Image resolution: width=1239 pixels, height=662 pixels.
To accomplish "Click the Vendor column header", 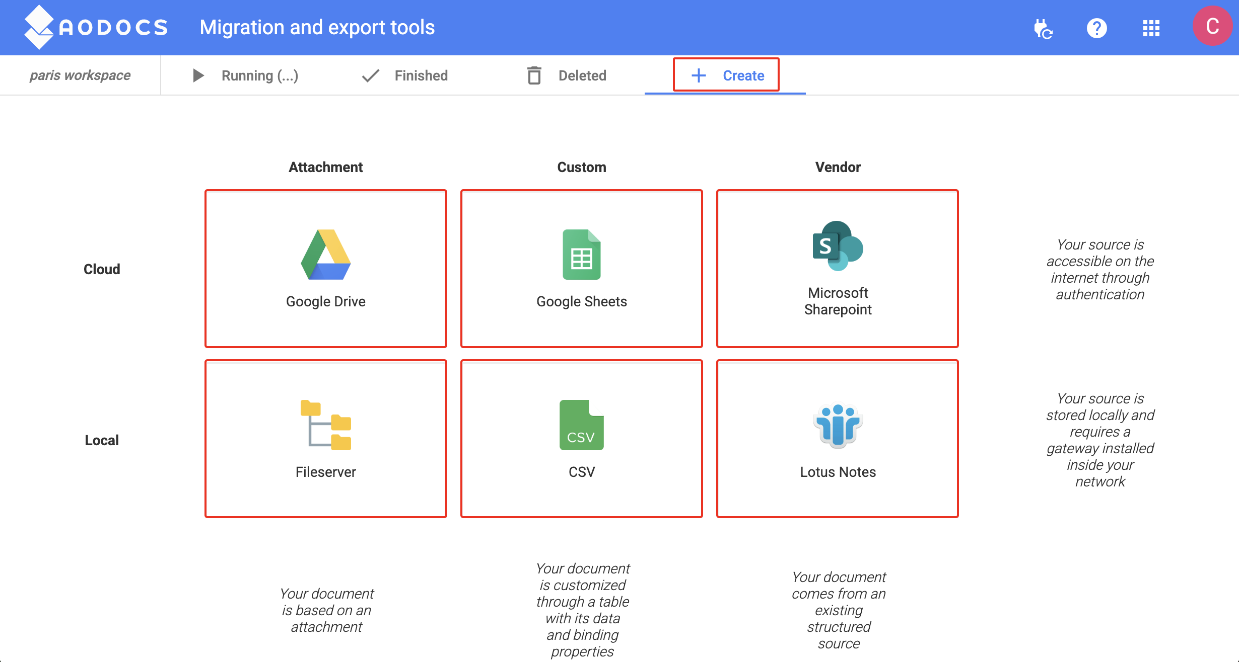I will pyautogui.click(x=838, y=167).
